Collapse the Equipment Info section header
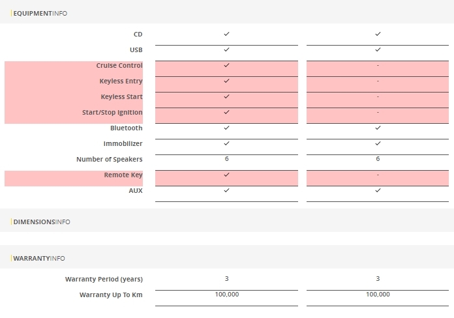Image resolution: width=454 pixels, height=318 pixels. click(40, 13)
